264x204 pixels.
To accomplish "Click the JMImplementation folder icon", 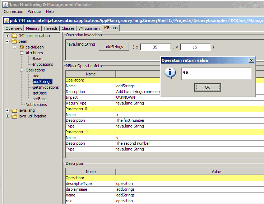I will (14, 36).
